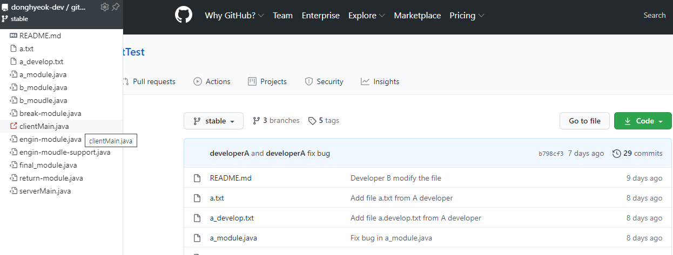View the 5 tags link
673x255 pixels.
pos(324,121)
